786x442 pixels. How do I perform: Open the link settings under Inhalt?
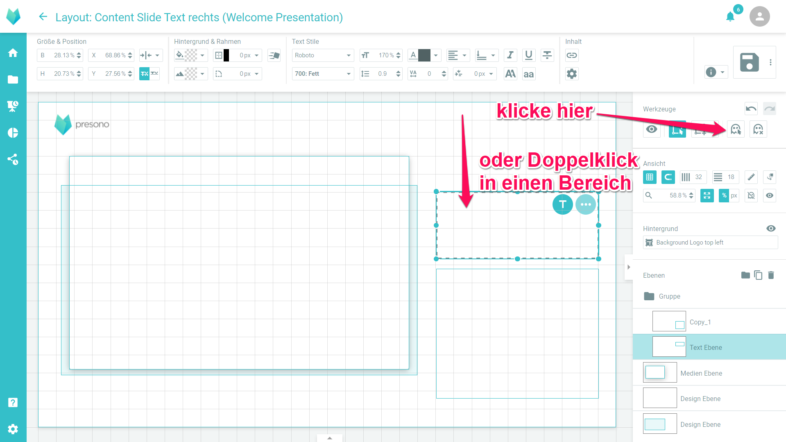coord(571,55)
